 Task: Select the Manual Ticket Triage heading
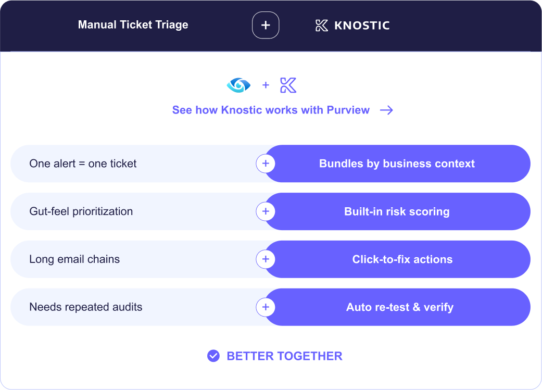point(133,24)
